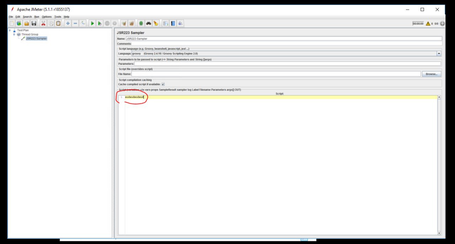Click the Browse... button
This screenshot has width=455, height=244.
click(432, 74)
